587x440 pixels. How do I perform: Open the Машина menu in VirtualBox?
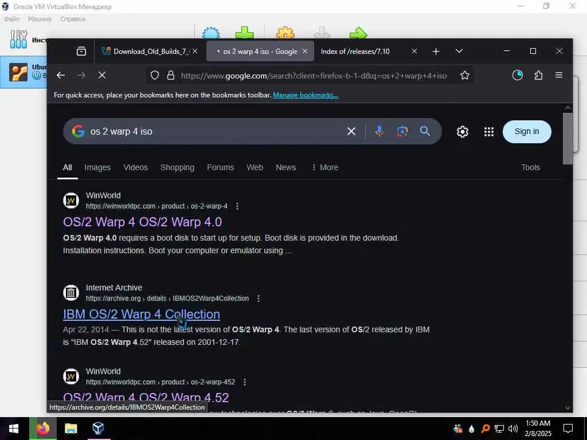click(x=40, y=19)
